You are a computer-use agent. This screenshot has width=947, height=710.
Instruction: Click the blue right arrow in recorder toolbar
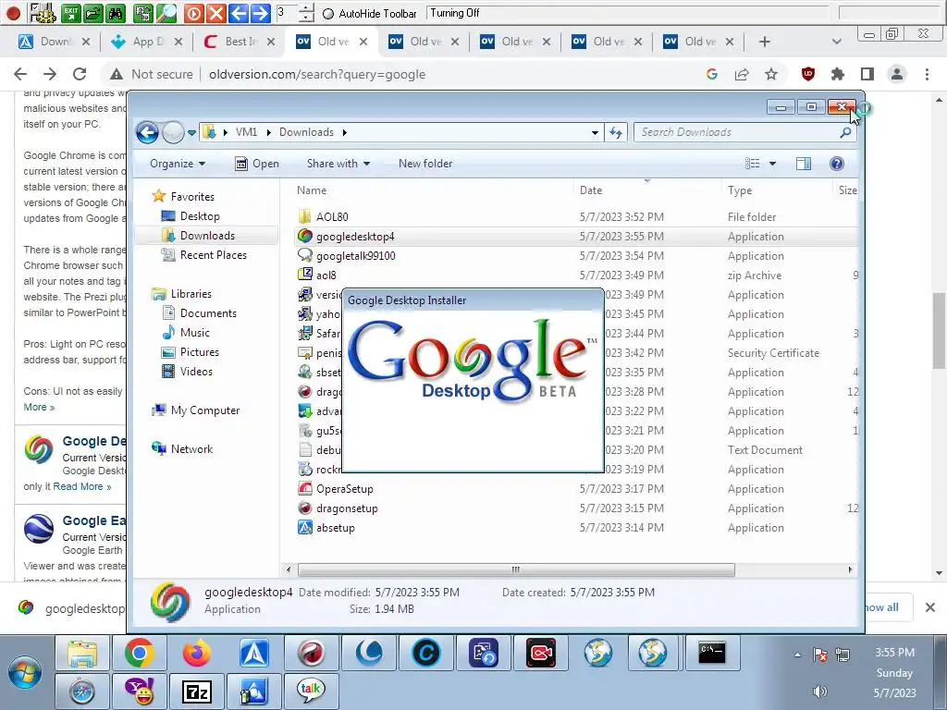(260, 13)
